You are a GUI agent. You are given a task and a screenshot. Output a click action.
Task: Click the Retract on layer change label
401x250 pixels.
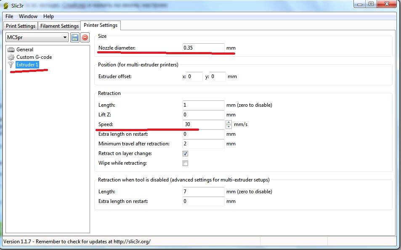125,153
